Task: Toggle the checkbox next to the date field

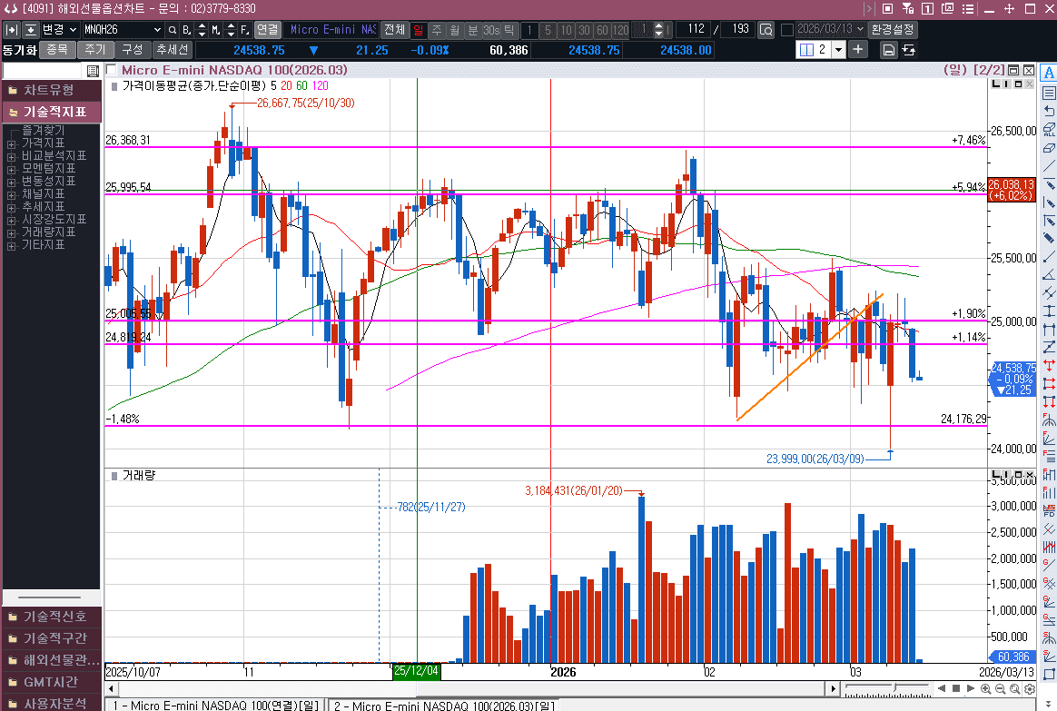Action: pyautogui.click(x=786, y=30)
